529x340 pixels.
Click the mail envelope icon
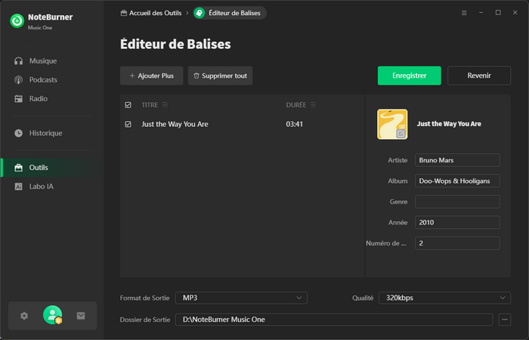click(81, 316)
